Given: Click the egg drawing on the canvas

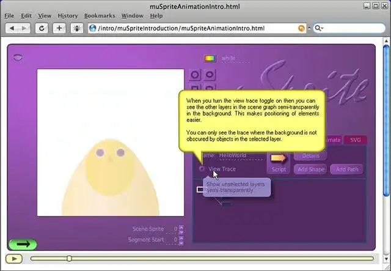Looking at the screenshot, I should 111,177.
